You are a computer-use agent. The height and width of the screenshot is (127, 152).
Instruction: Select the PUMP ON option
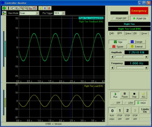tap(139, 18)
